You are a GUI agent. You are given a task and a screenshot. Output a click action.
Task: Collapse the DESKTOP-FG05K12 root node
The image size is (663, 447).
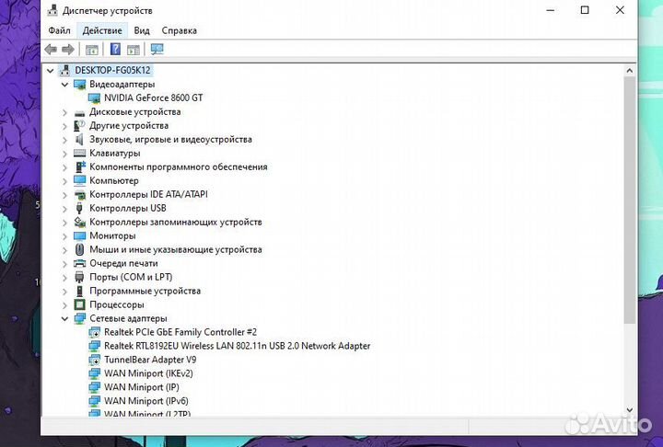51,71
